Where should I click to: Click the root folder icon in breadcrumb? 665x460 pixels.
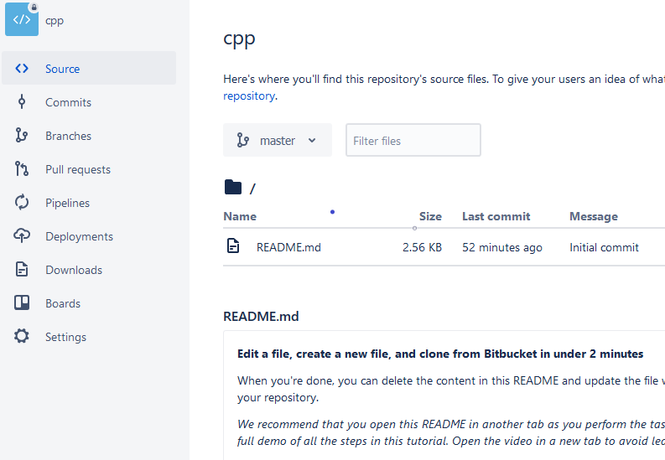click(x=233, y=187)
